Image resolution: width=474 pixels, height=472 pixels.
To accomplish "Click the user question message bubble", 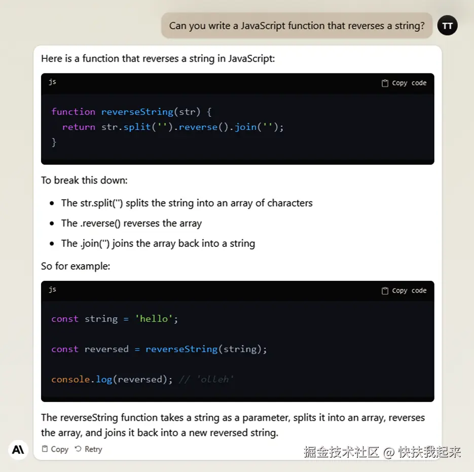I will tap(297, 26).
